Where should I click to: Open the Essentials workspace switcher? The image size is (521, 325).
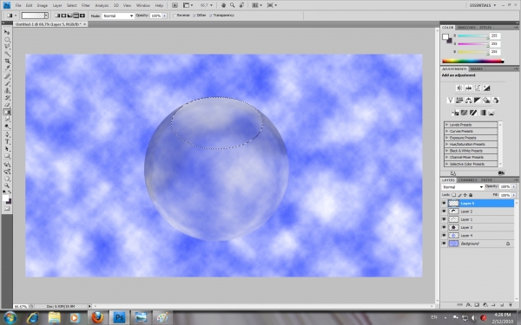tap(483, 5)
